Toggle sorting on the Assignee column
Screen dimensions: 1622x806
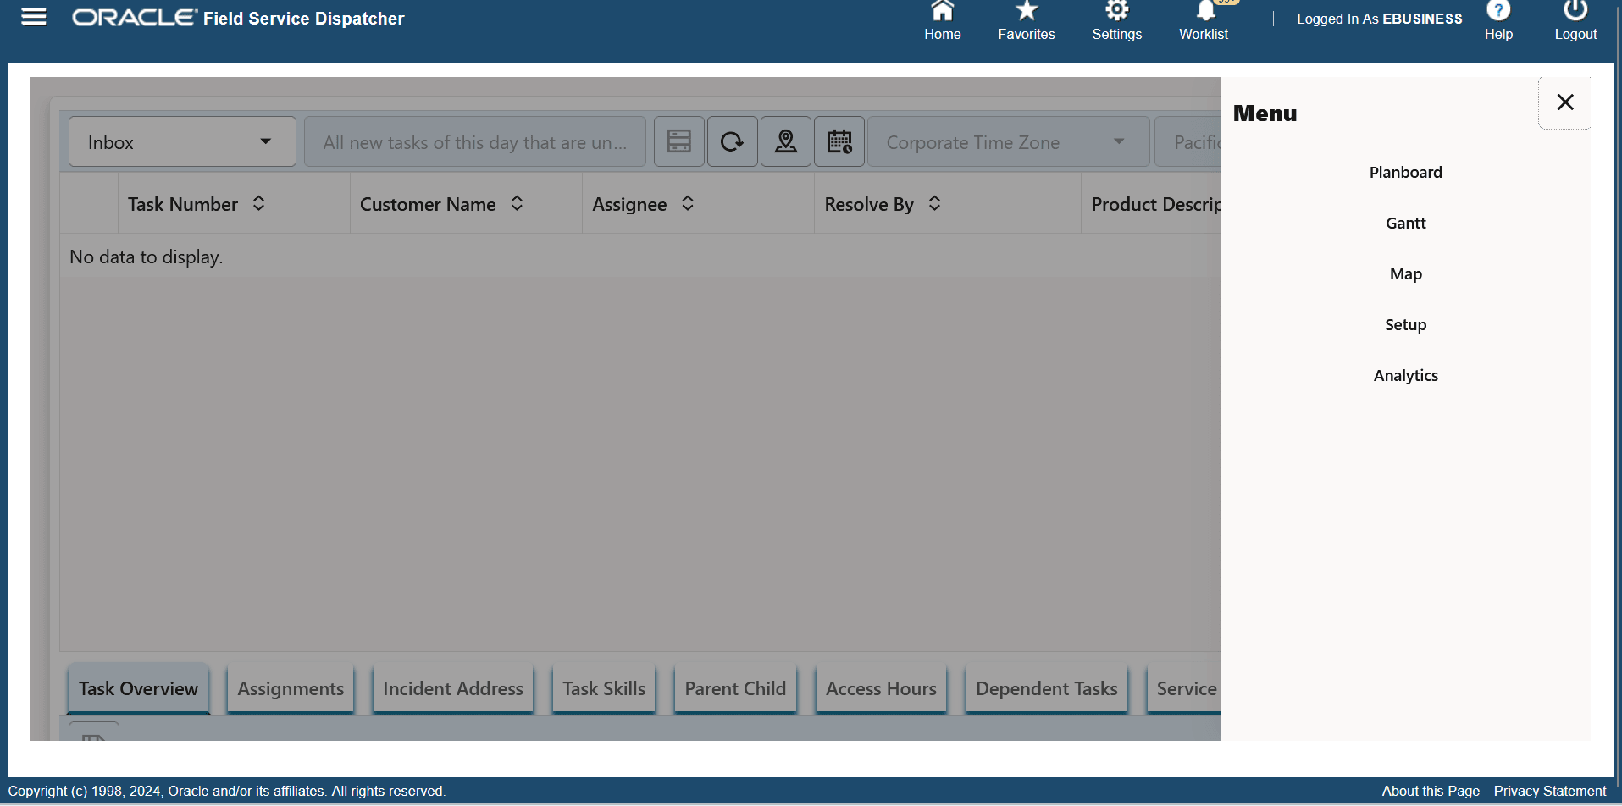point(687,203)
